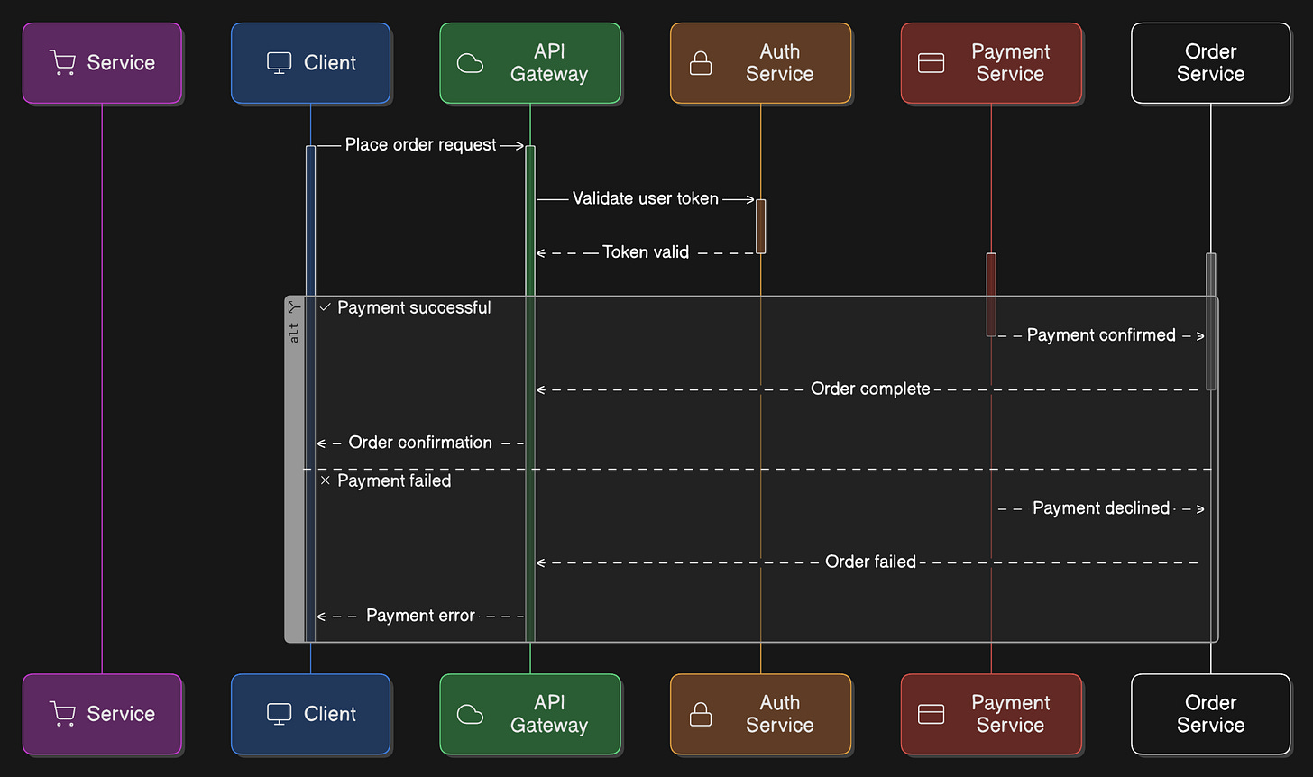Click the alt fragment label text
1313x777 pixels.
point(294,332)
